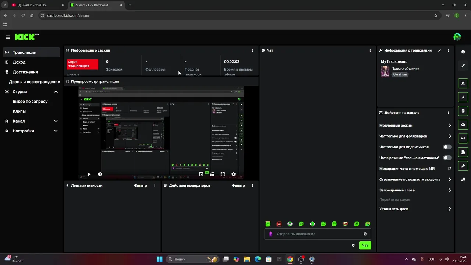Screen dimensions: 471x265
Task: Insert the angel halo emote
Action: click(268, 223)
